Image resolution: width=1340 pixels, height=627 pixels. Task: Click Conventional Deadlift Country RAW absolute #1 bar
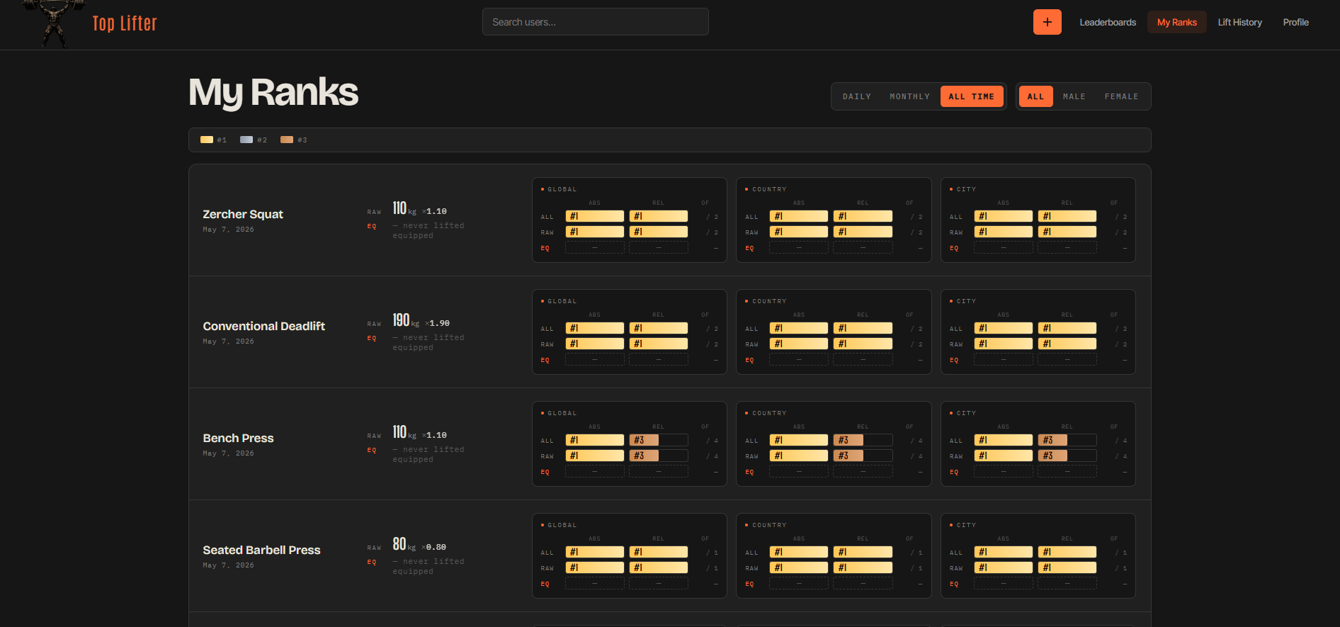click(799, 344)
